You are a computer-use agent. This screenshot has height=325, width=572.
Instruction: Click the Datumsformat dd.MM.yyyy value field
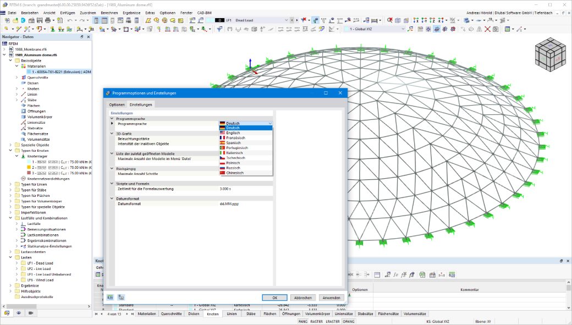point(245,204)
